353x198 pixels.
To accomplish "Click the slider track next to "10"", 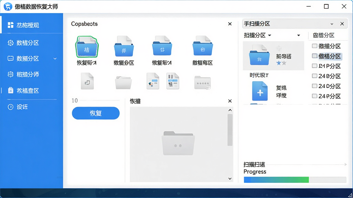I will [99, 100].
